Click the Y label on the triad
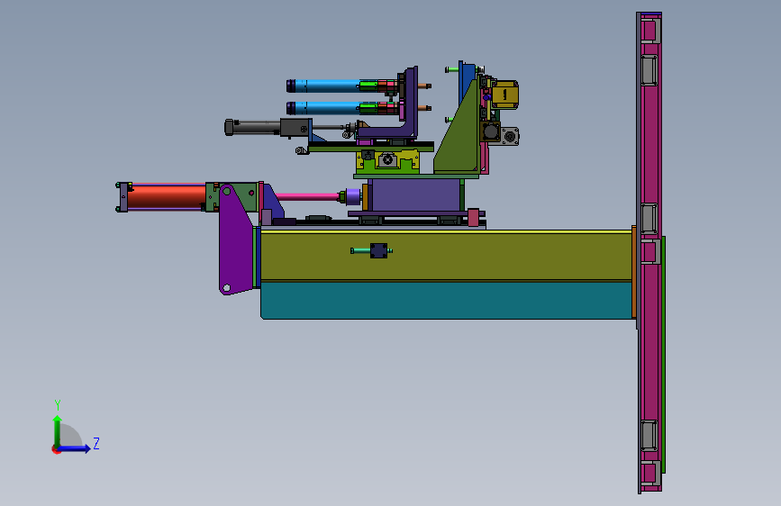Image resolution: width=781 pixels, height=506 pixels. click(x=58, y=405)
